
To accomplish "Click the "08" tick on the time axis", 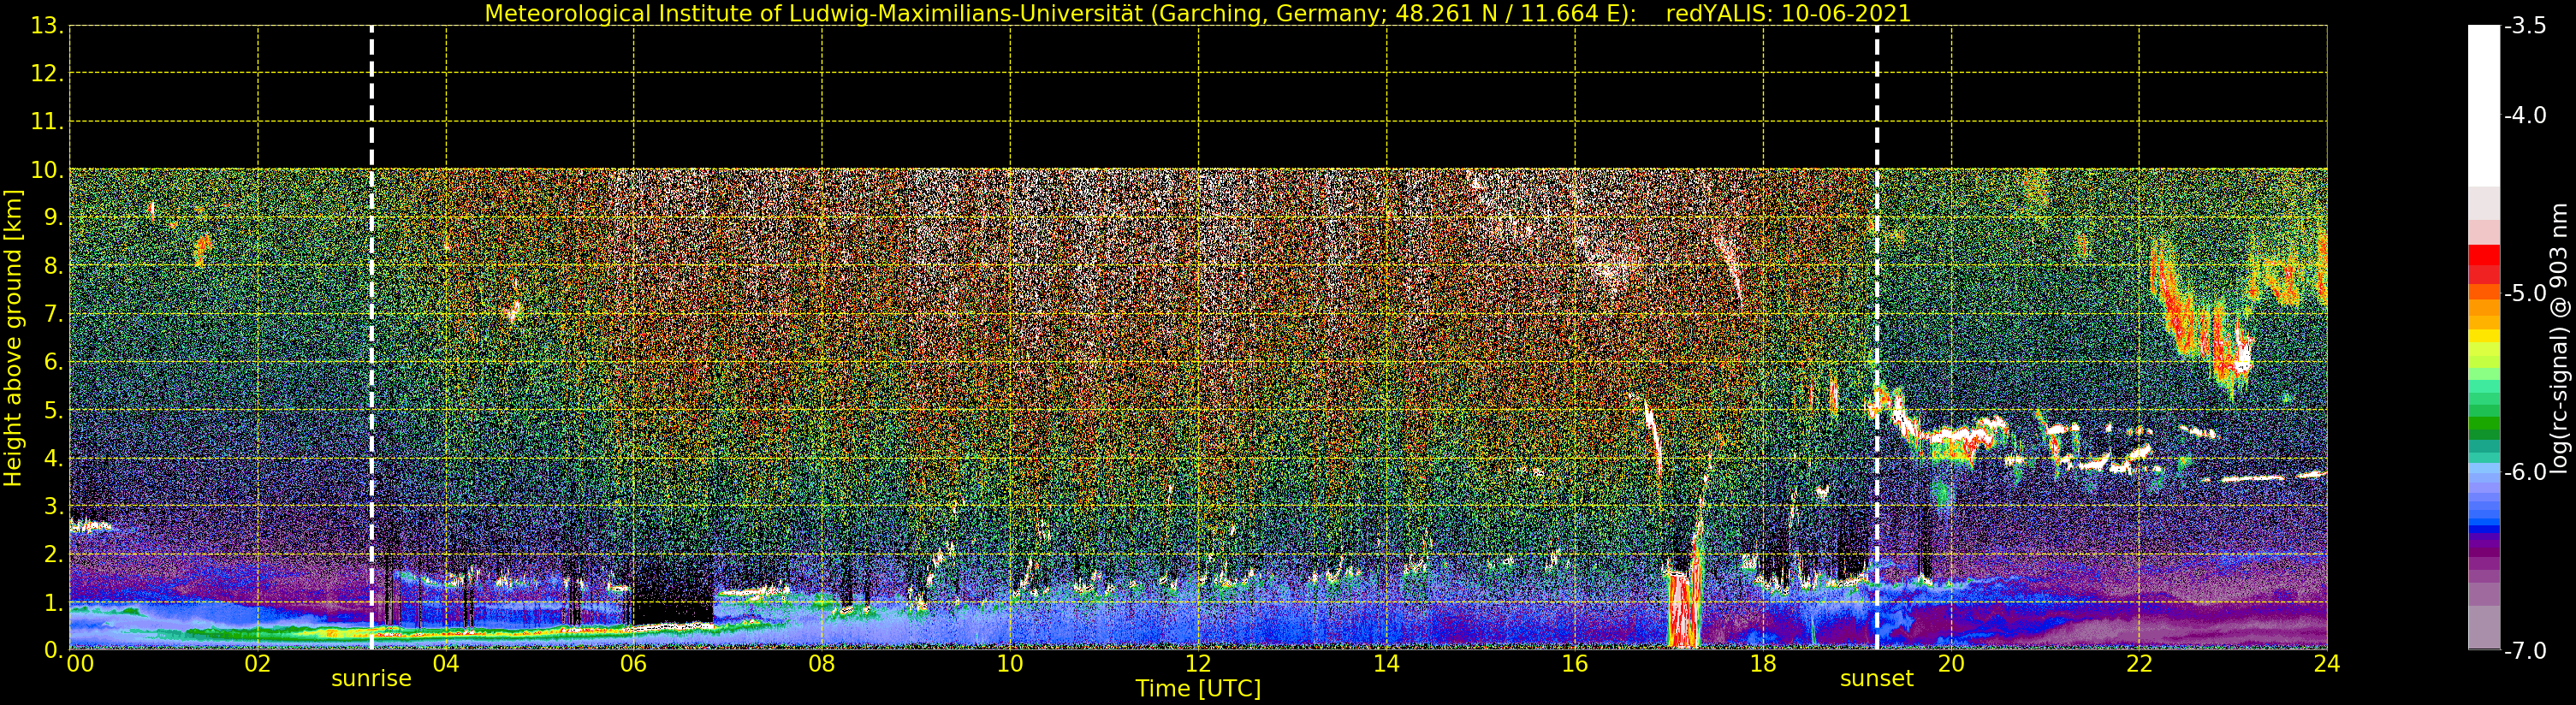I will click(x=822, y=664).
